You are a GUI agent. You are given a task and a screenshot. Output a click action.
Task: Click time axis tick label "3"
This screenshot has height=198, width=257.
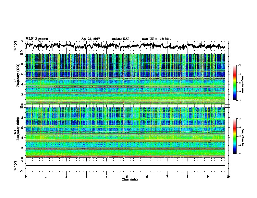click(86, 177)
